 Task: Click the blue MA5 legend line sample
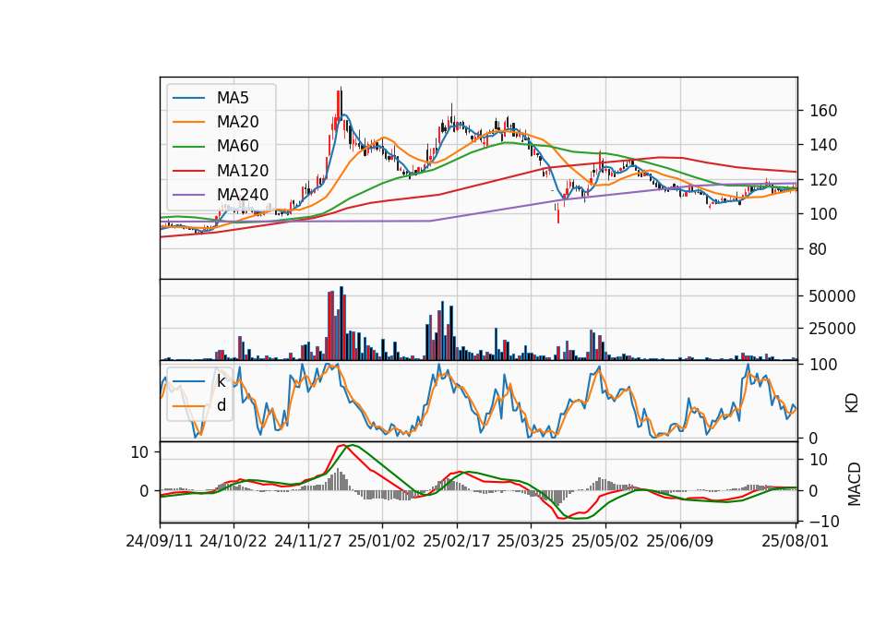pos(188,98)
